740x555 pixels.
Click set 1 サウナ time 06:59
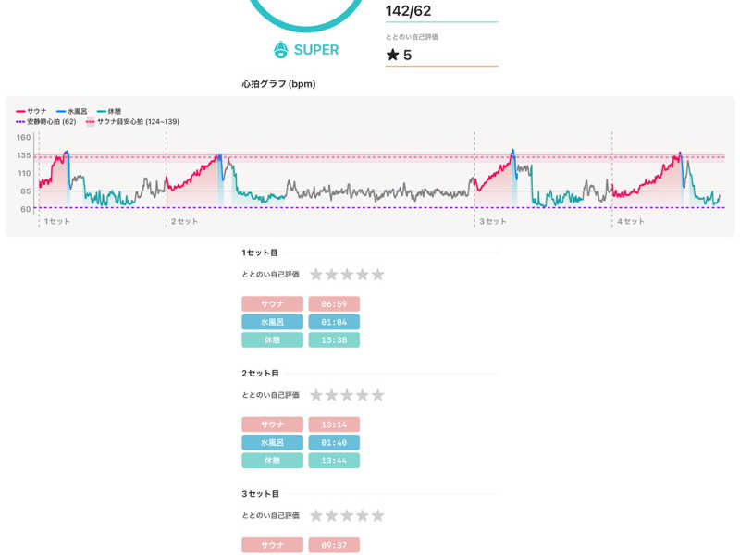coord(334,303)
